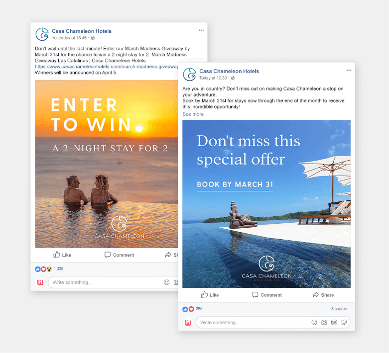Share the special offer post
The height and width of the screenshot is (353, 389).
point(323,295)
